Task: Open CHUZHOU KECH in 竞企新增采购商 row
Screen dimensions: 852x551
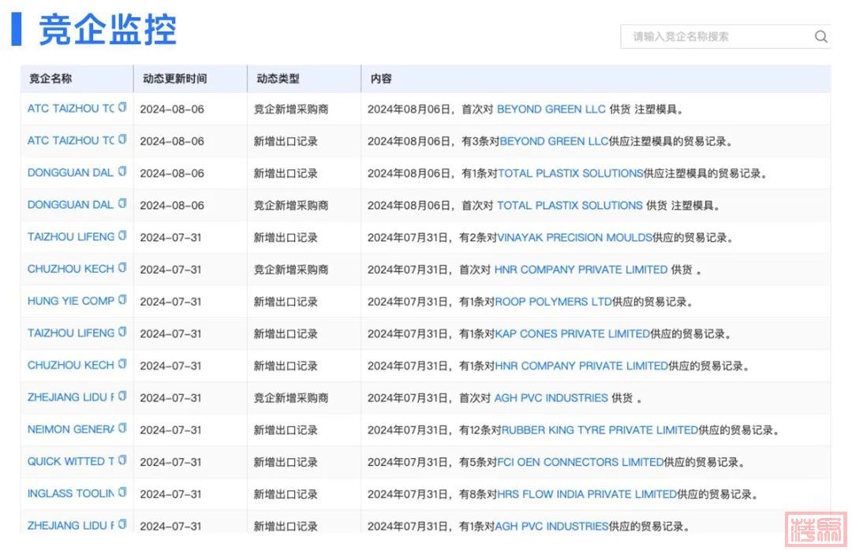Action: tap(71, 269)
